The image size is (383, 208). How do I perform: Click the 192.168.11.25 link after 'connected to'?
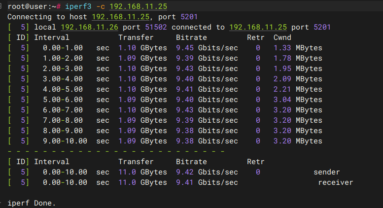(x=258, y=27)
